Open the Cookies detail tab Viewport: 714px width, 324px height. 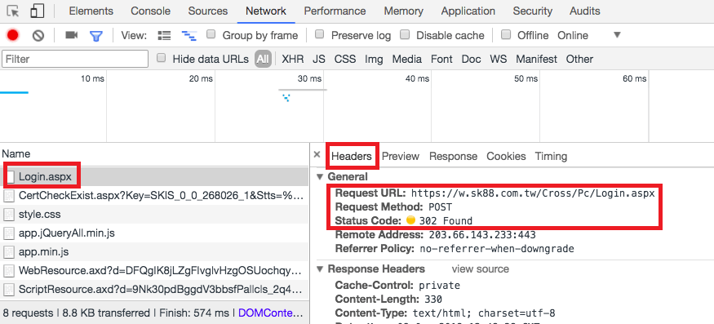tap(506, 157)
